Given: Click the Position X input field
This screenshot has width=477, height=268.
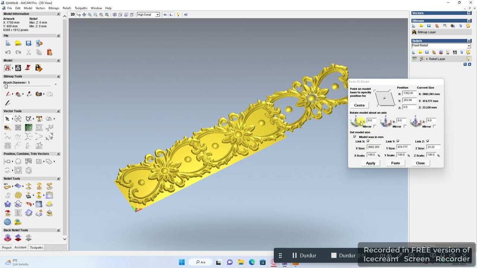Looking at the screenshot, I should [x=409, y=93].
